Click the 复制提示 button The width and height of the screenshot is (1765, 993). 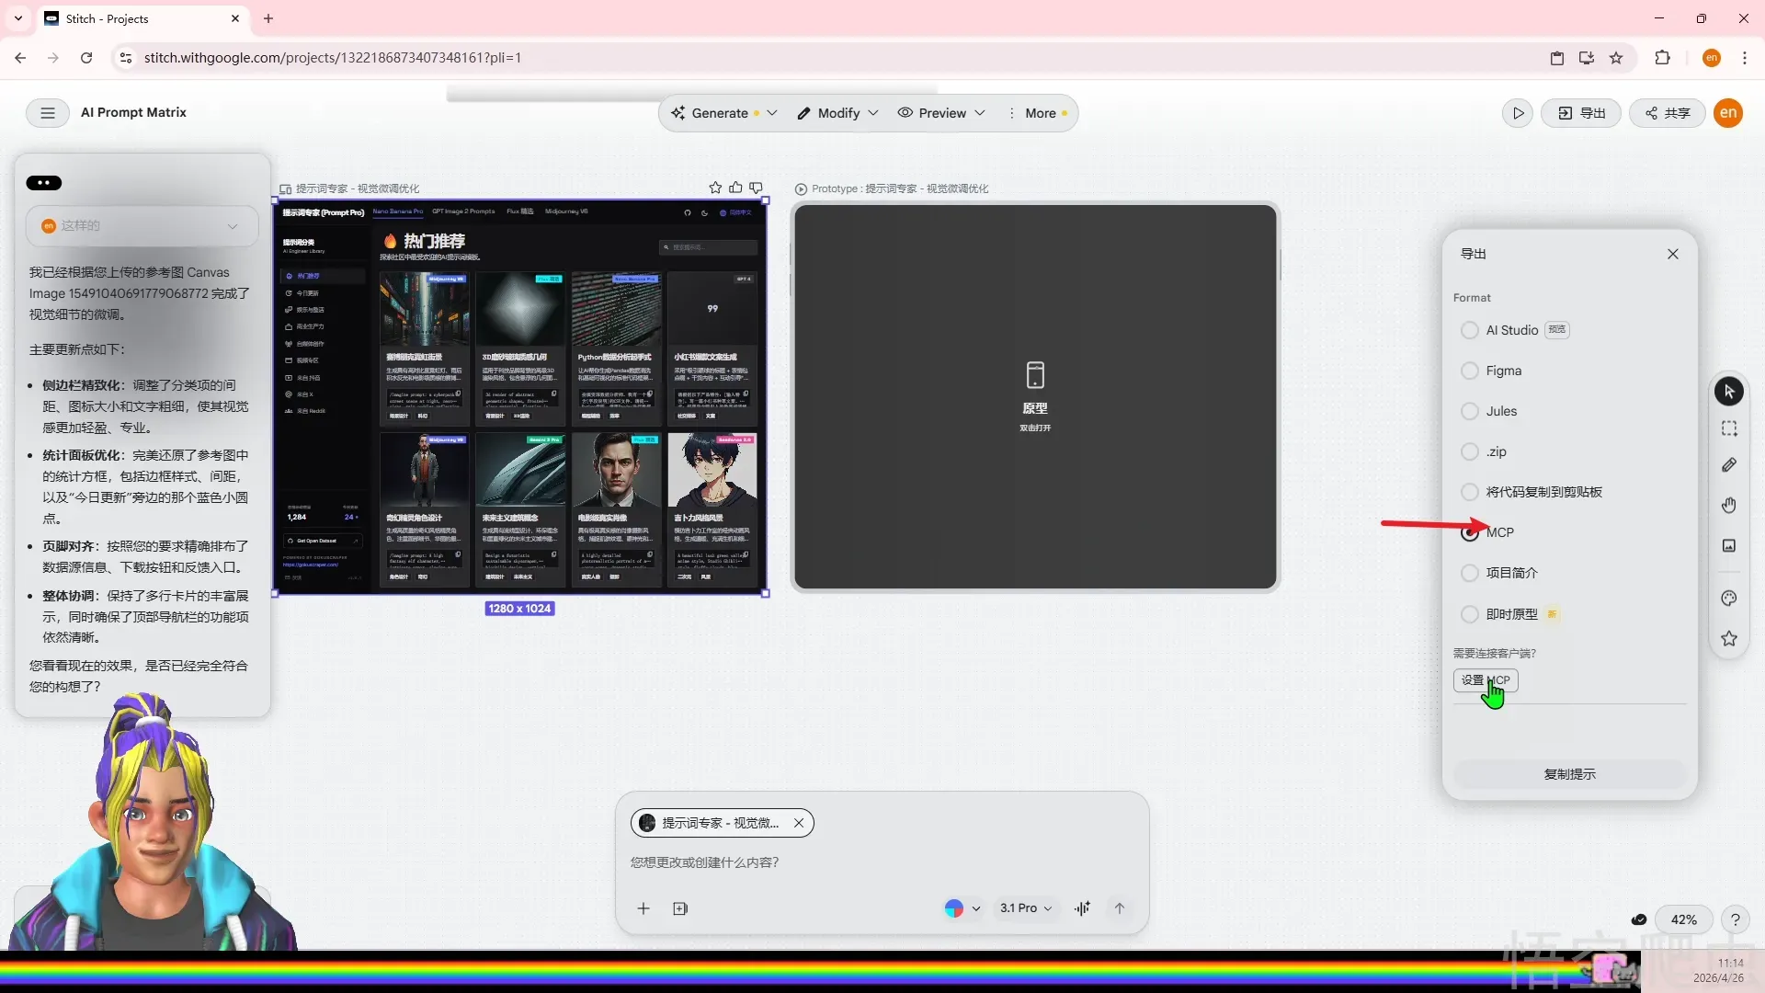pos(1569,774)
